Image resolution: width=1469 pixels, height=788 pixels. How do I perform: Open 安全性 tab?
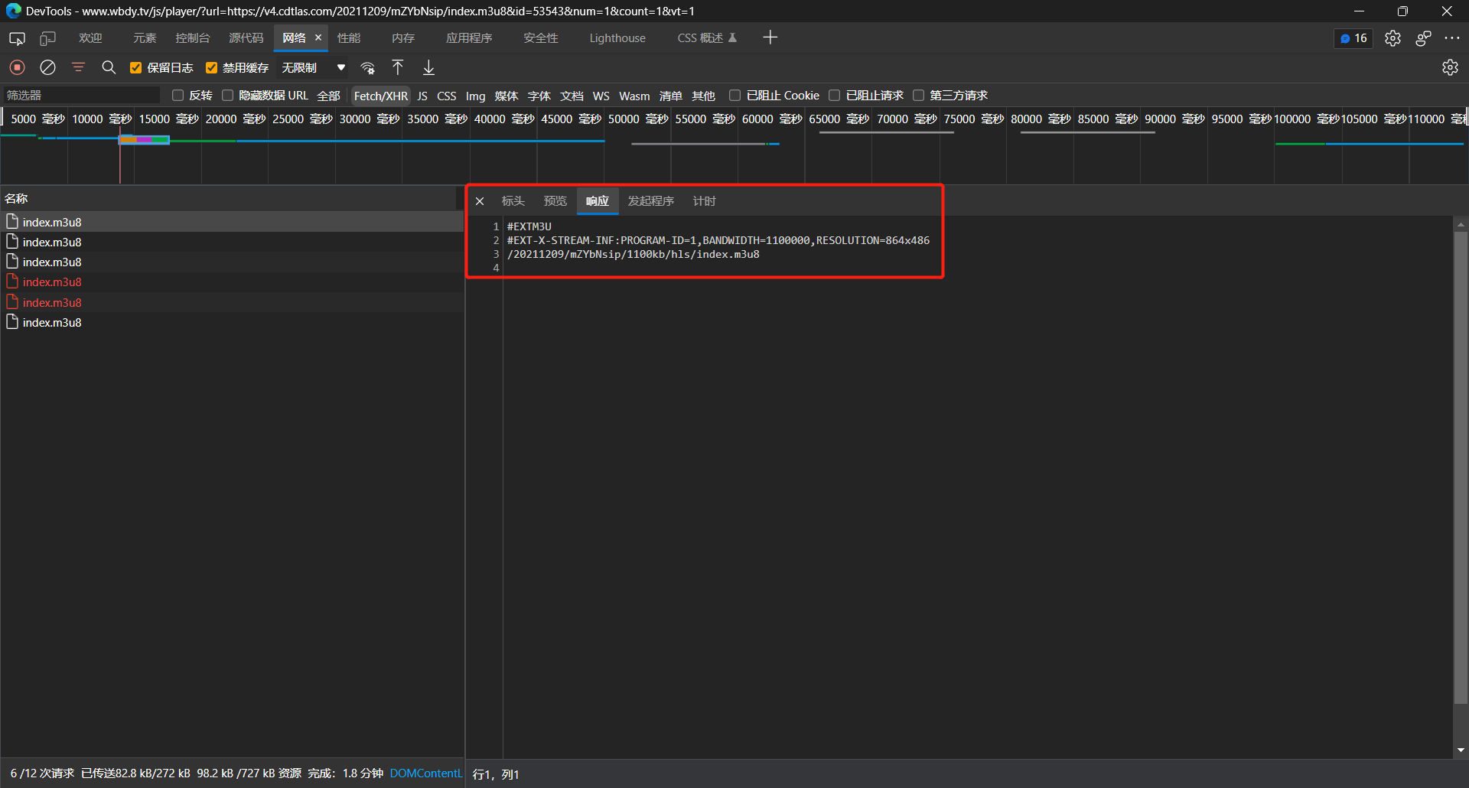[541, 38]
